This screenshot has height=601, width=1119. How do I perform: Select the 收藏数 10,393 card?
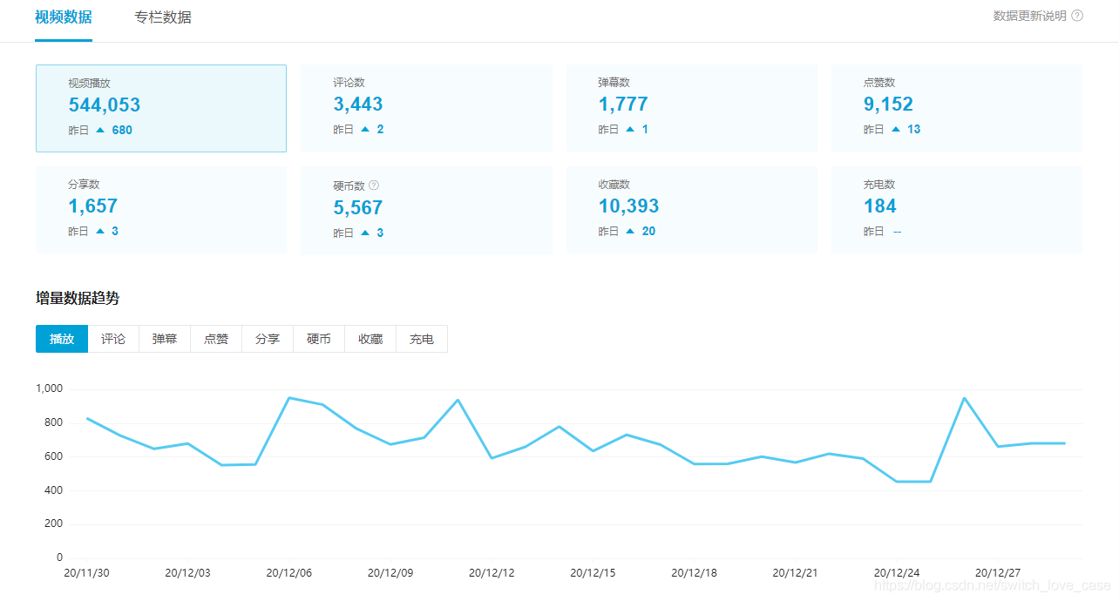tap(692, 210)
